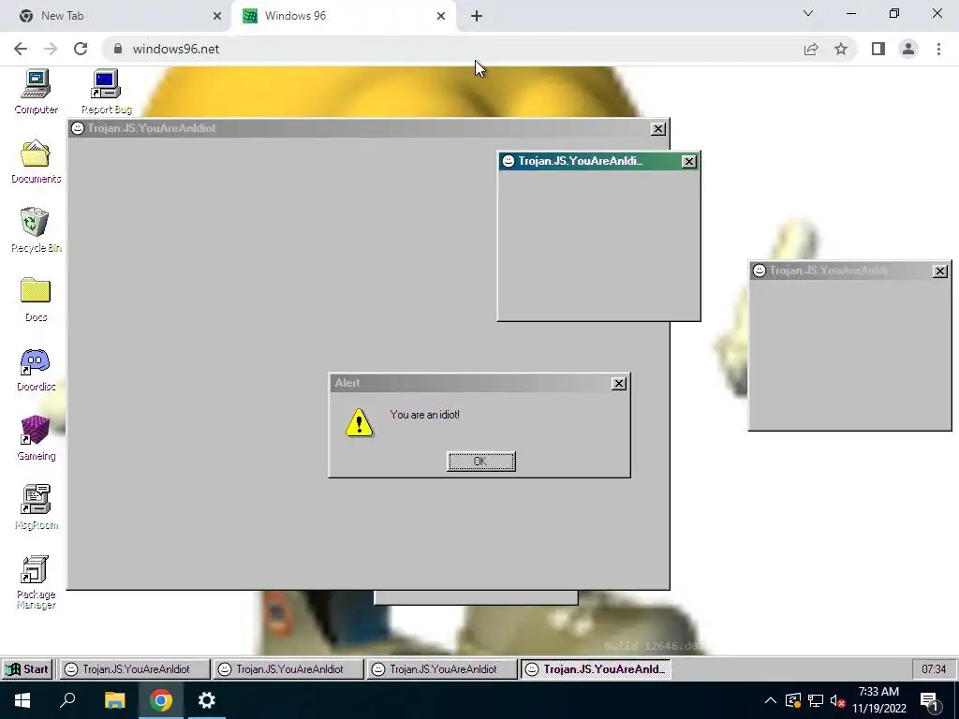
Task: Go back in Chrome
Action: 21,49
